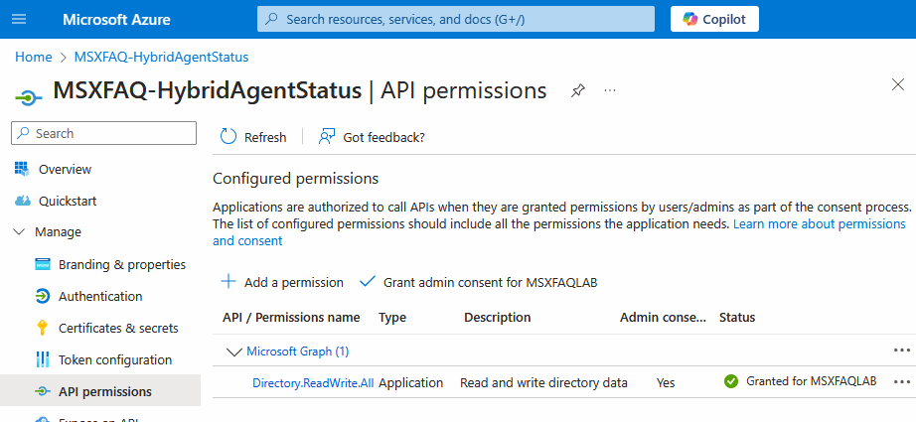Open ellipsis menu for Microsoft Graph row
This screenshot has width=916, height=422.
(902, 351)
